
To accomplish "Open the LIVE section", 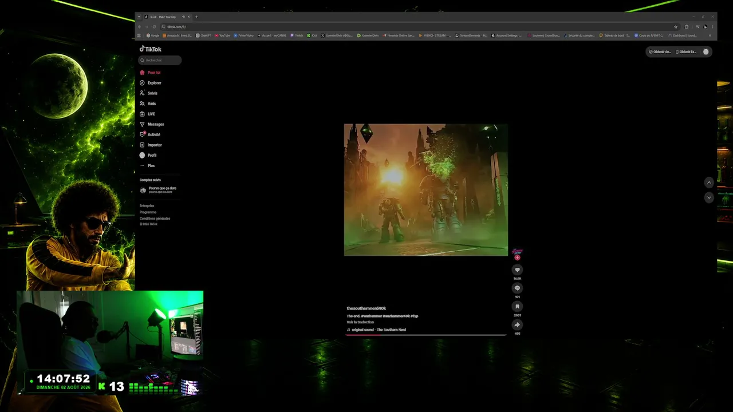I will [x=147, y=114].
